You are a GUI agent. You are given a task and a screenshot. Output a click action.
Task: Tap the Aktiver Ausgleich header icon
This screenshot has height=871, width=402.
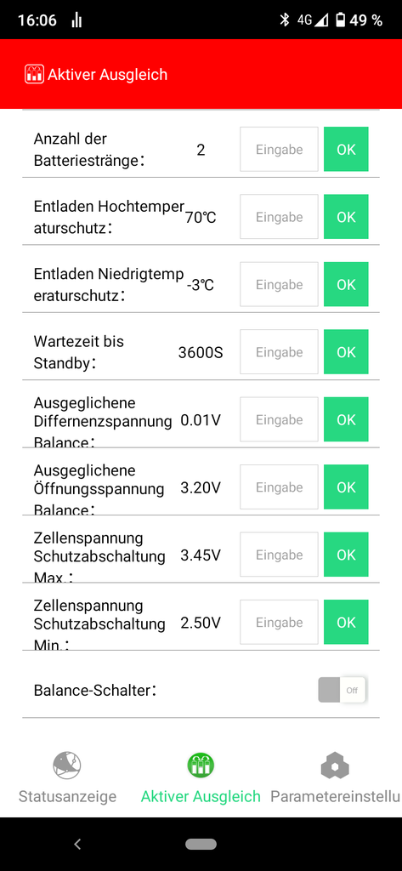tap(35, 75)
